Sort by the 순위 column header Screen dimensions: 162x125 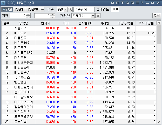point(7,23)
